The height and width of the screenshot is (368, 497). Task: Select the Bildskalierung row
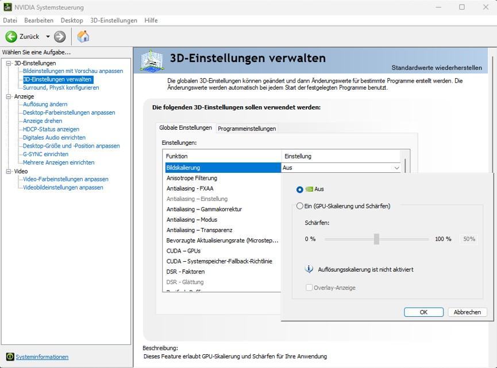click(223, 168)
